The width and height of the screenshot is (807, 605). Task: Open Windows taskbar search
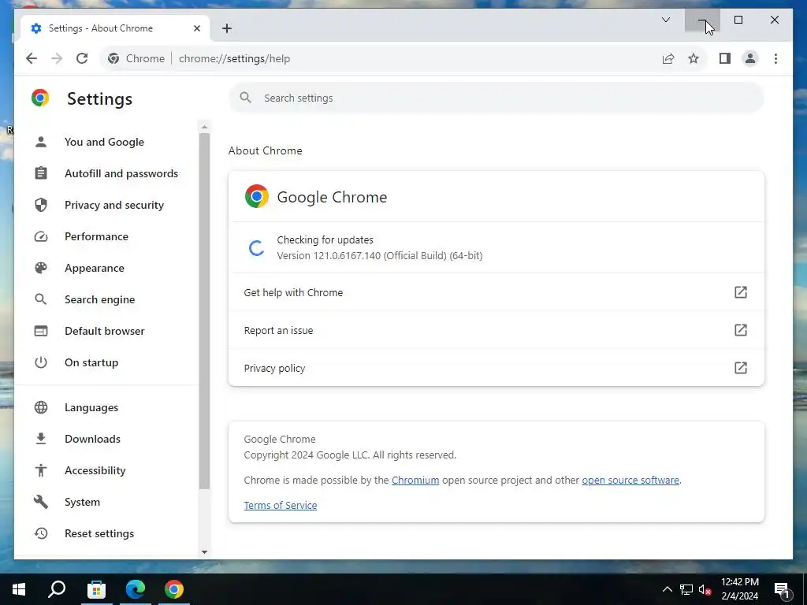[57, 589]
